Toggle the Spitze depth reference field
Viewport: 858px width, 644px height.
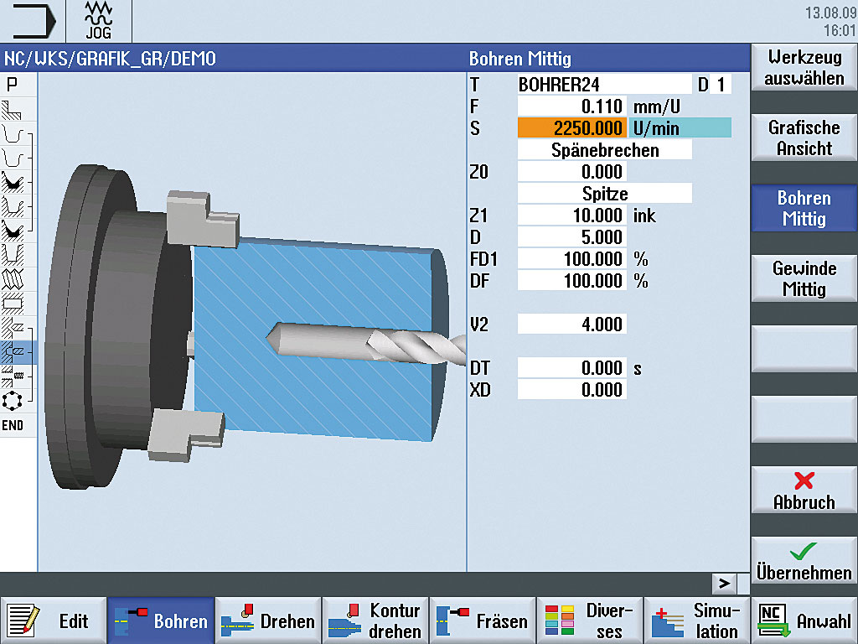pyautogui.click(x=604, y=194)
